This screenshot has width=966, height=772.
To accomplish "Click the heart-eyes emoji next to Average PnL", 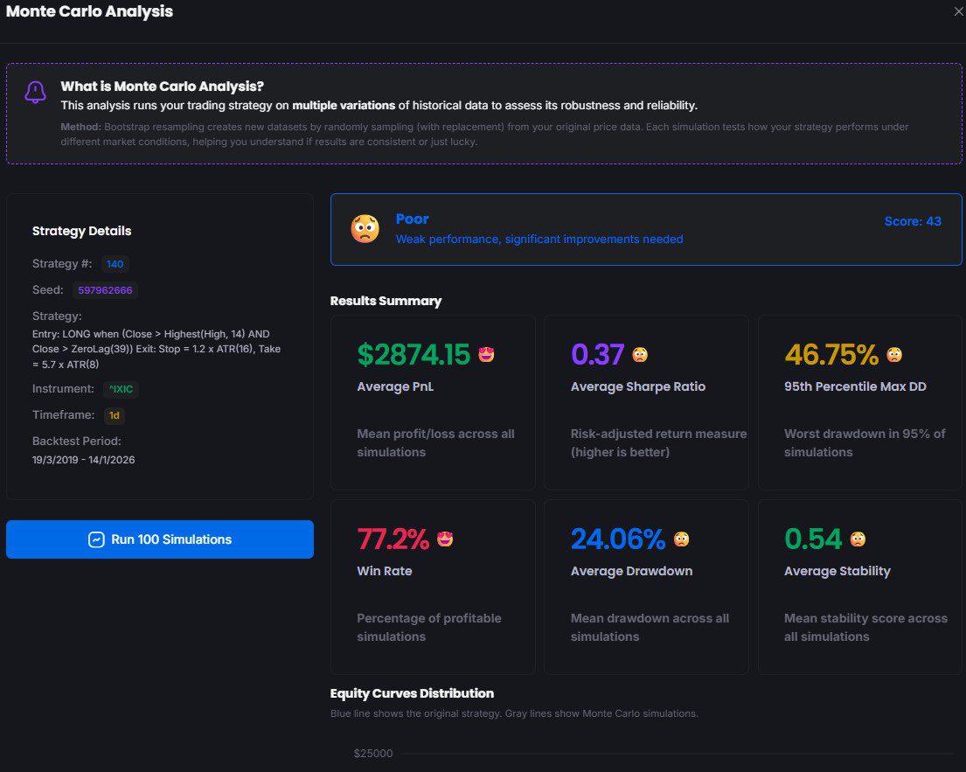I will (487, 354).
